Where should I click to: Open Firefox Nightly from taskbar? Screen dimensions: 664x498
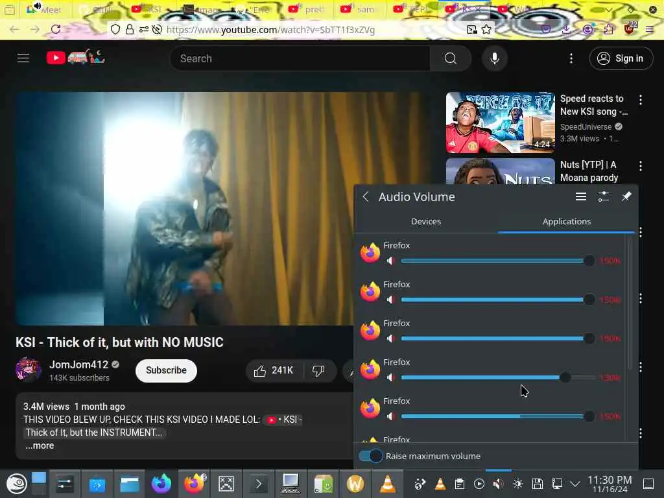[161, 484]
